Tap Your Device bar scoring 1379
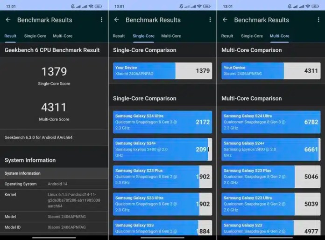This screenshot has width=325, height=240. (x=162, y=71)
